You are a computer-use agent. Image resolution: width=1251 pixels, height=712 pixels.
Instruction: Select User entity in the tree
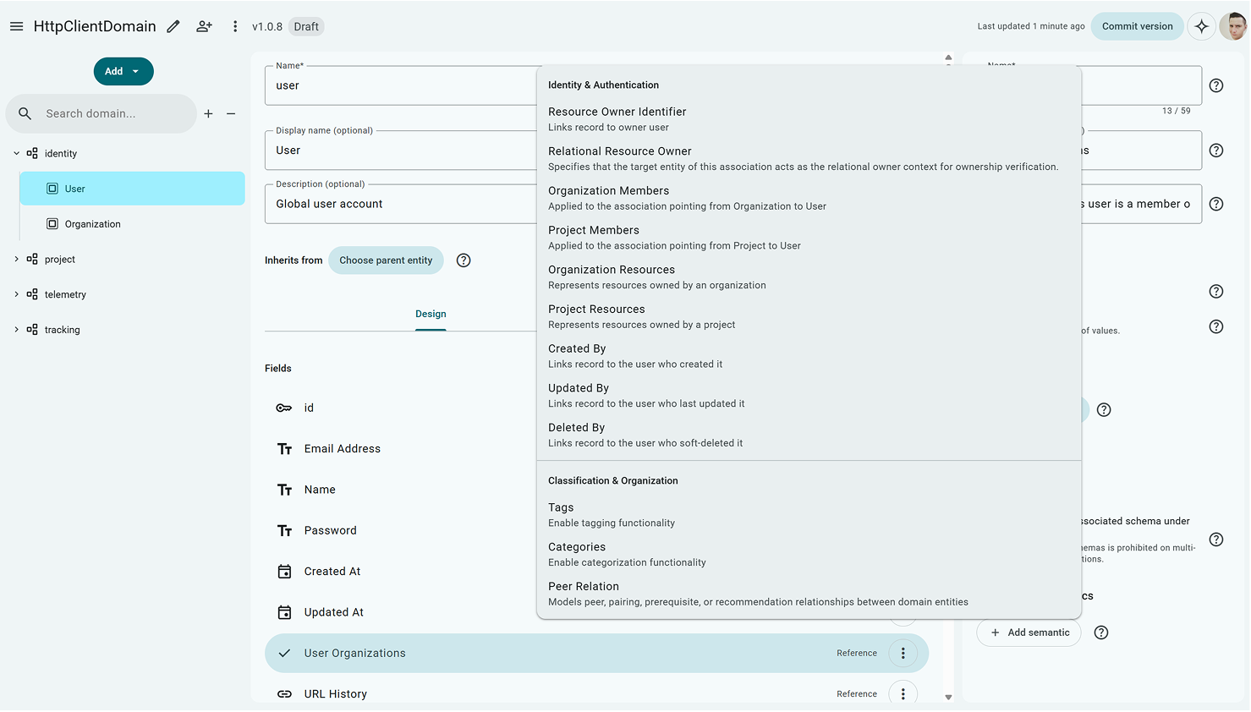132,189
